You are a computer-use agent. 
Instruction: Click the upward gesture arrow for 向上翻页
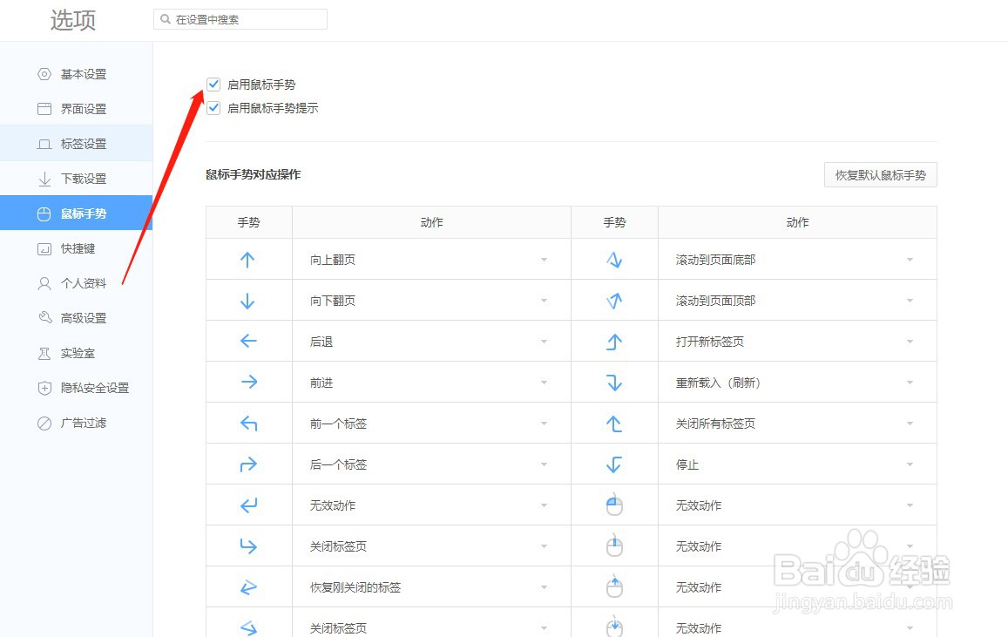248,259
